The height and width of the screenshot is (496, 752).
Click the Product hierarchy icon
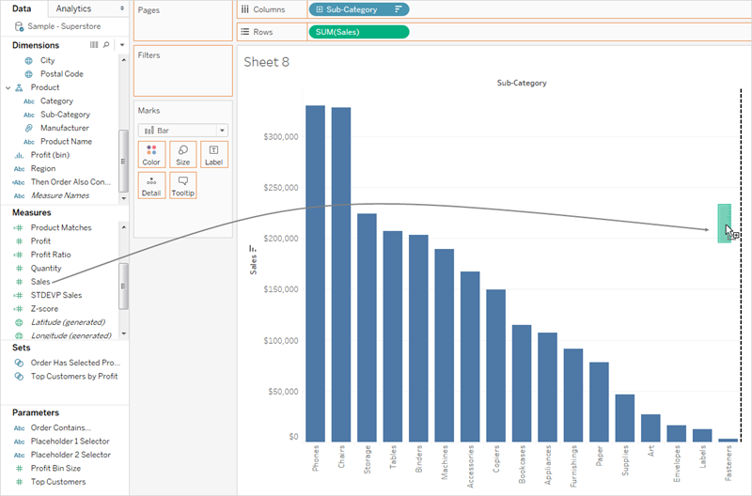(x=19, y=87)
